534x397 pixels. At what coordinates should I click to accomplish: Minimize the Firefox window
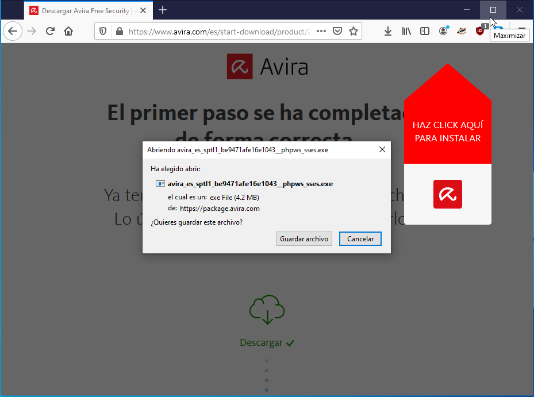[467, 10]
